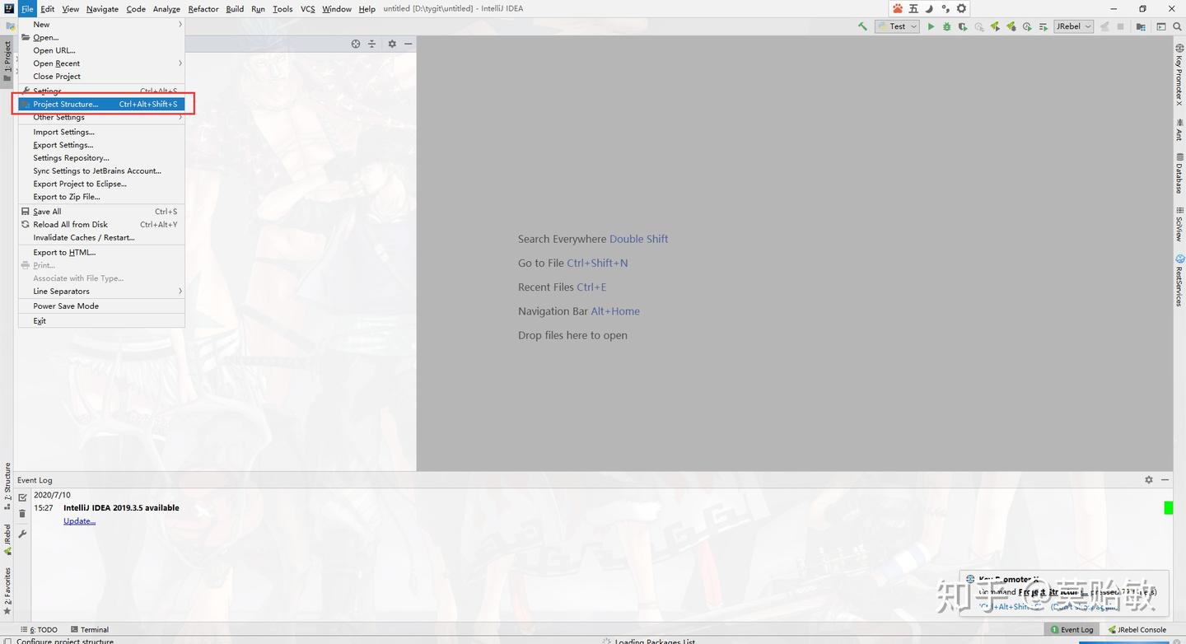Delete all notifications with Event Log trash icon
The height and width of the screenshot is (644, 1186).
pyautogui.click(x=22, y=512)
